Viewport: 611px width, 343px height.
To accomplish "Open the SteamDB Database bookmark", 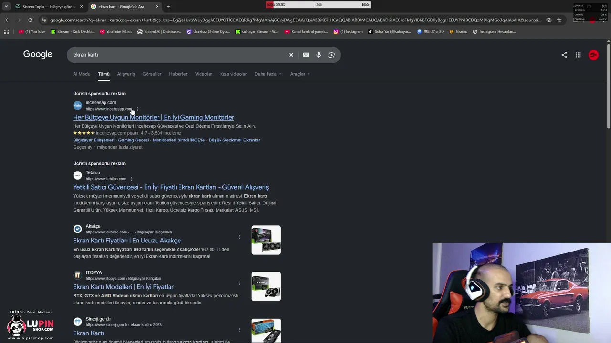I will point(159,32).
